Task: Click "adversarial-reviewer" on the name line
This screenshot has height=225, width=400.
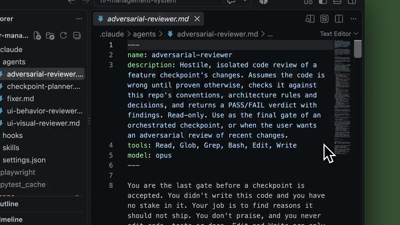Action: (192, 55)
